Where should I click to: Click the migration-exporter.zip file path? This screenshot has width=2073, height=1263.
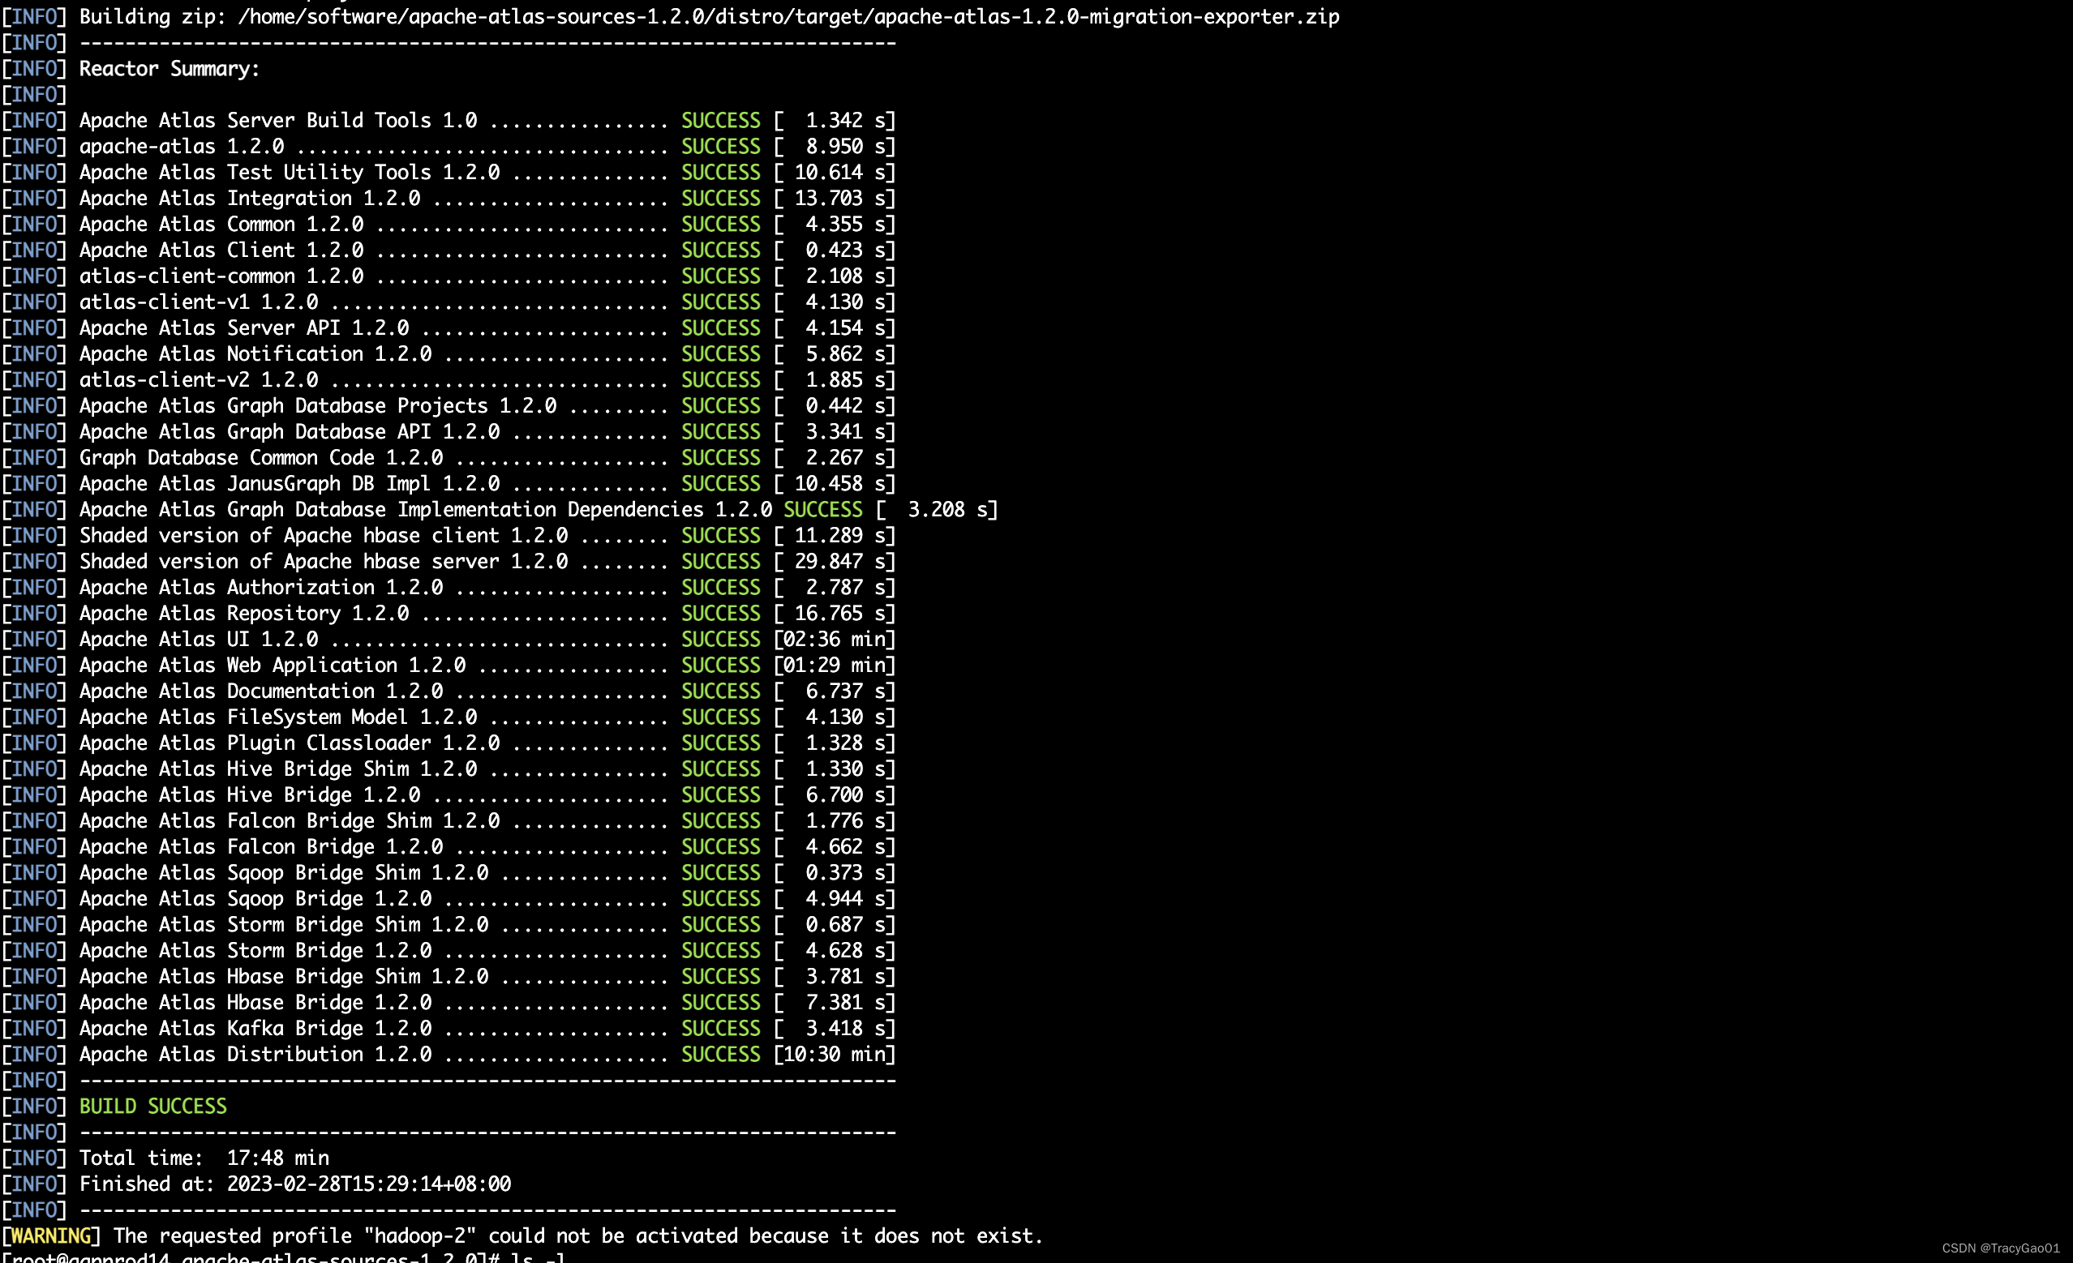pos(788,17)
